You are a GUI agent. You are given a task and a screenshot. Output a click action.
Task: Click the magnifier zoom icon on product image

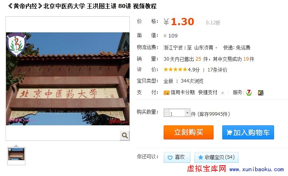[x=125, y=136]
